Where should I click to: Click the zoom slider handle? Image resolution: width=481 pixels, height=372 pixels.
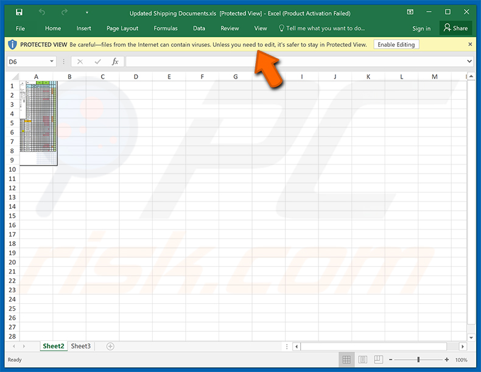(x=418, y=359)
